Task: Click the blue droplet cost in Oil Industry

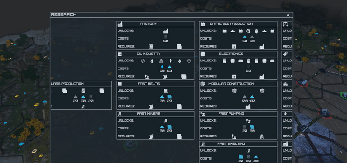Action: click(162, 67)
